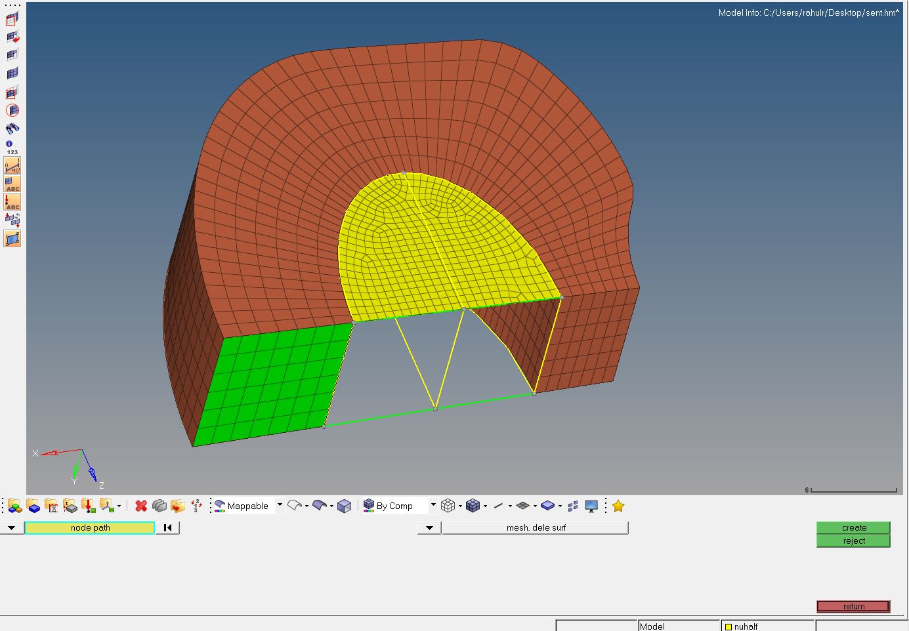The width and height of the screenshot is (909, 631).
Task: Open the Organize folder tool
Action: [x=177, y=505]
